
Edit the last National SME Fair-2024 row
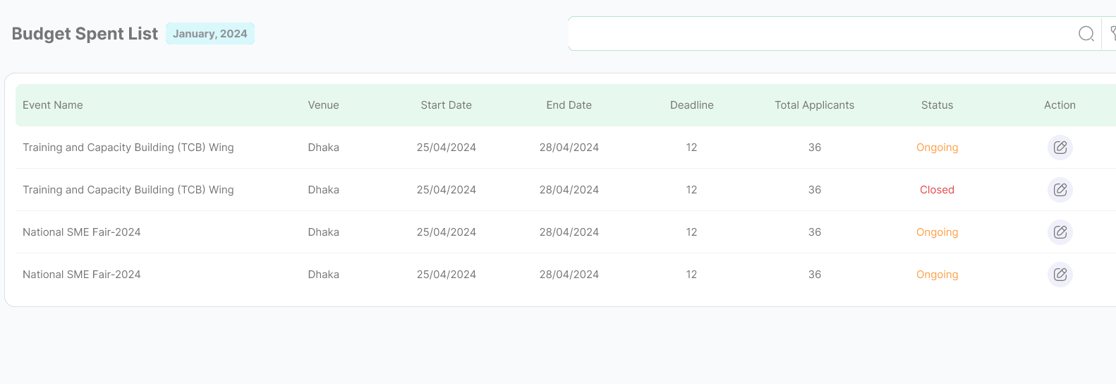tap(1060, 275)
